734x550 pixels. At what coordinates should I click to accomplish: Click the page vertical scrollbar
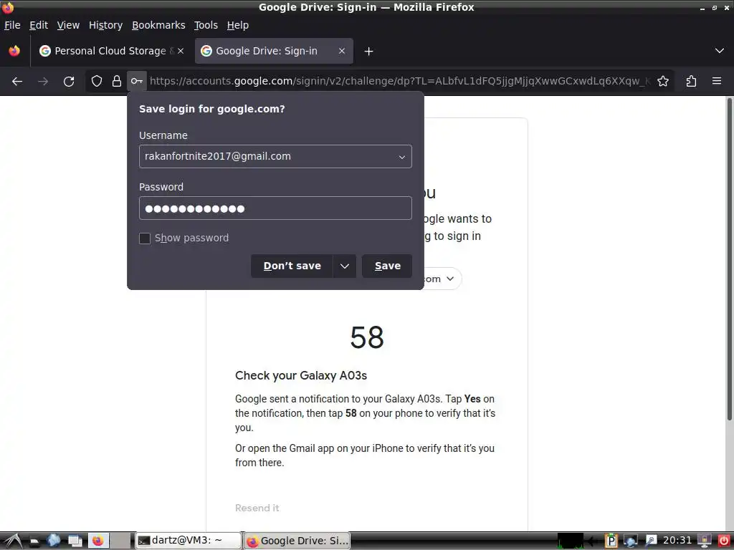coord(729,258)
